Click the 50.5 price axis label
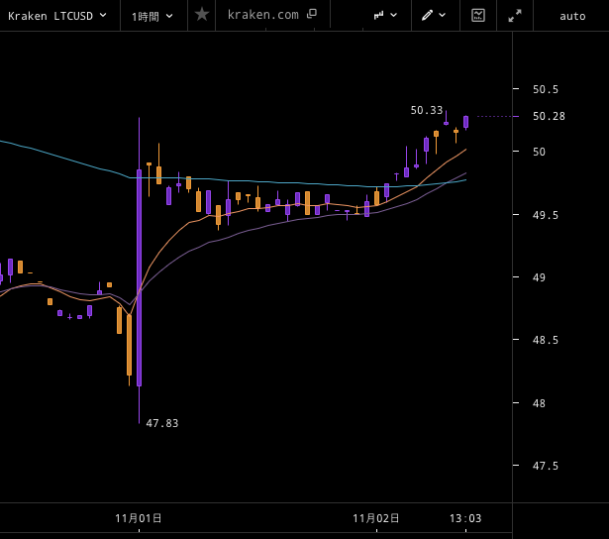 coord(546,89)
